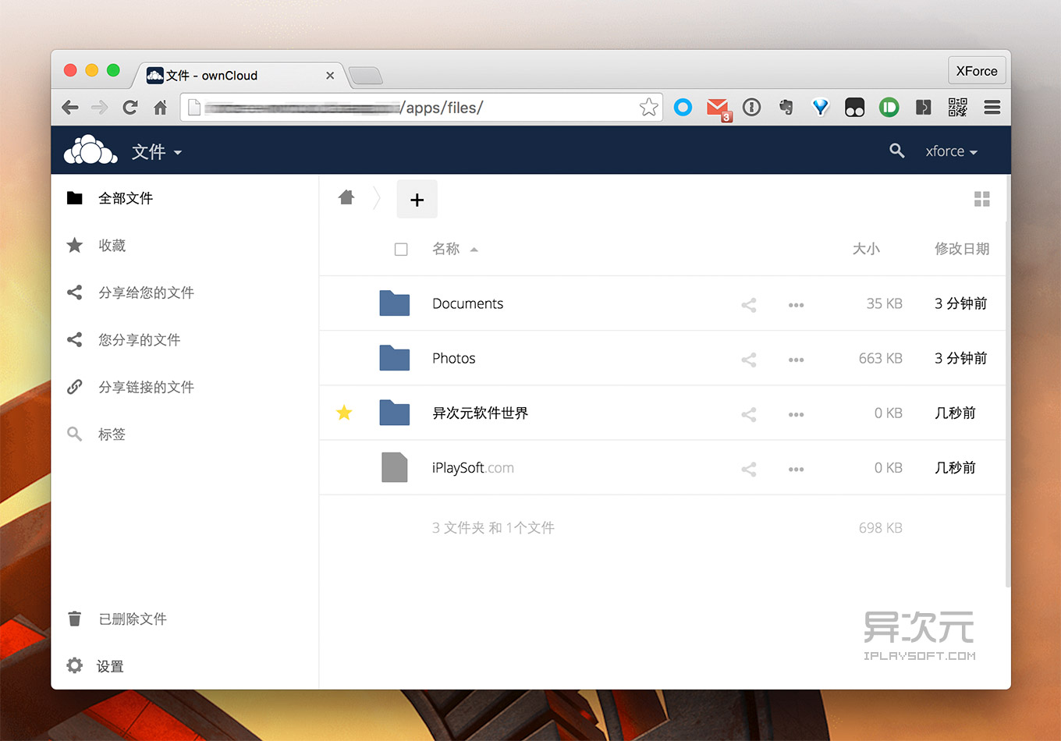Create a new item with the + button

tap(417, 199)
